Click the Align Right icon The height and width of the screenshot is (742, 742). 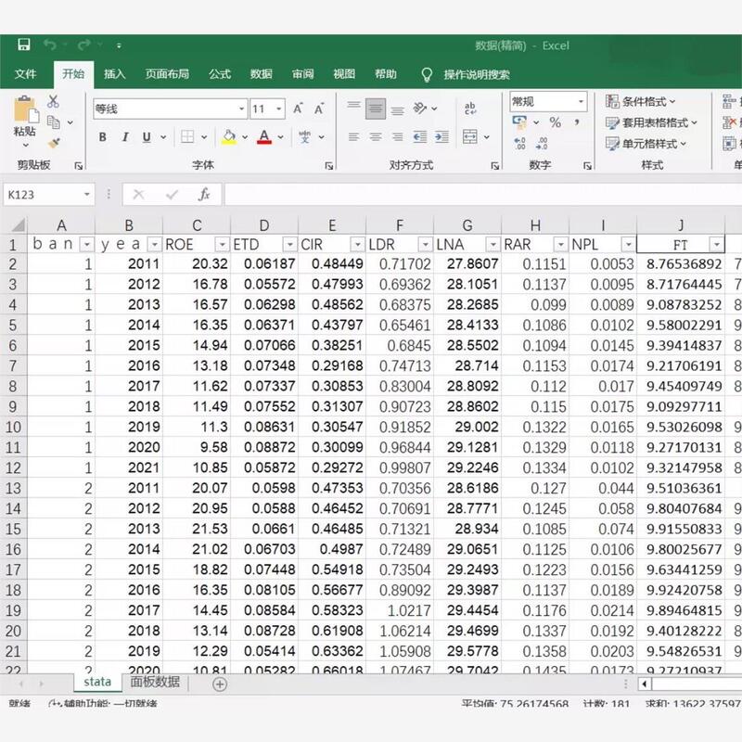point(398,137)
